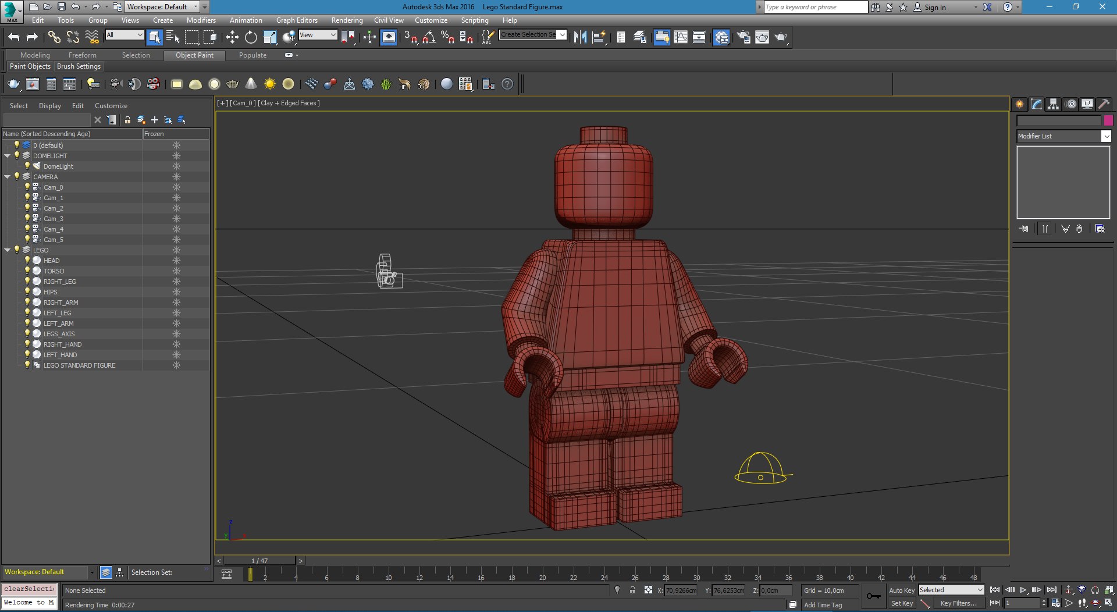
Task: Activate the Select and Link chain tool
Action: (54, 37)
